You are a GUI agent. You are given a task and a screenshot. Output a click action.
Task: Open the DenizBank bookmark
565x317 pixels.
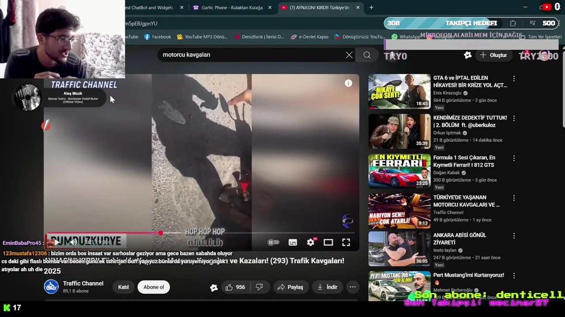259,37
